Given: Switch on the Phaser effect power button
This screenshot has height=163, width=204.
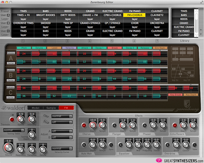Looking at the screenshot, I should pyautogui.click(x=145, y=125).
